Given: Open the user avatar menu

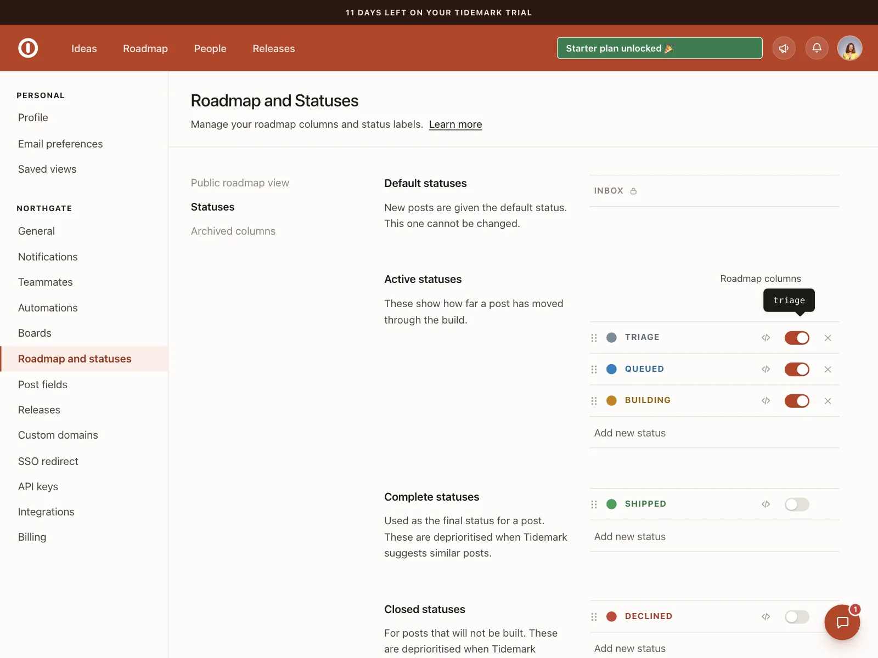Looking at the screenshot, I should (849, 48).
